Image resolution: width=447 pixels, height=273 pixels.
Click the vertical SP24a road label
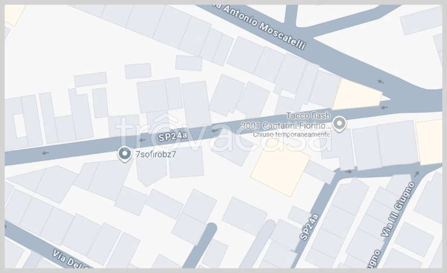click(x=309, y=227)
